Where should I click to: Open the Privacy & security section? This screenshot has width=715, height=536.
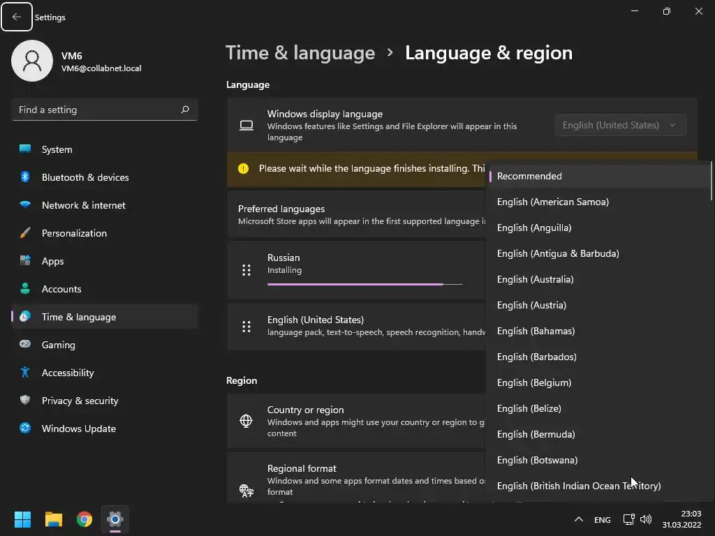(x=80, y=401)
